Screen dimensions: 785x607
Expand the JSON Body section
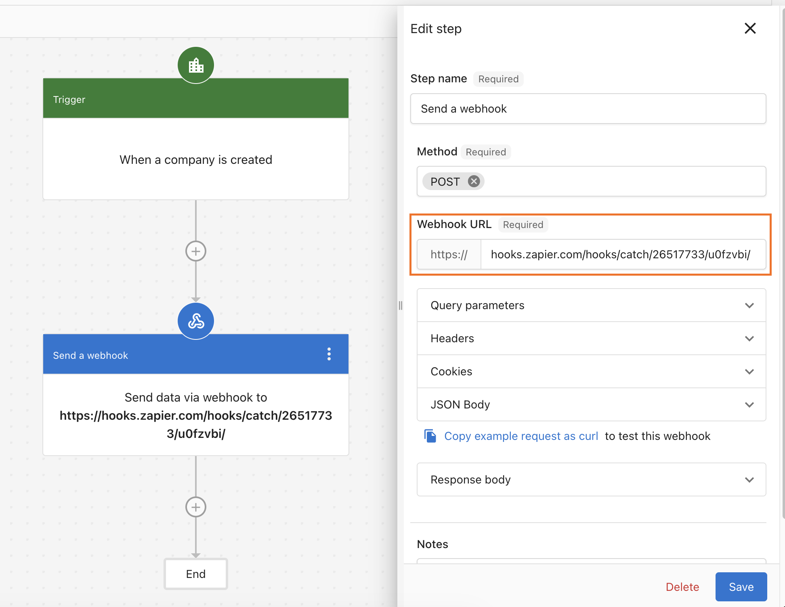pyautogui.click(x=591, y=404)
